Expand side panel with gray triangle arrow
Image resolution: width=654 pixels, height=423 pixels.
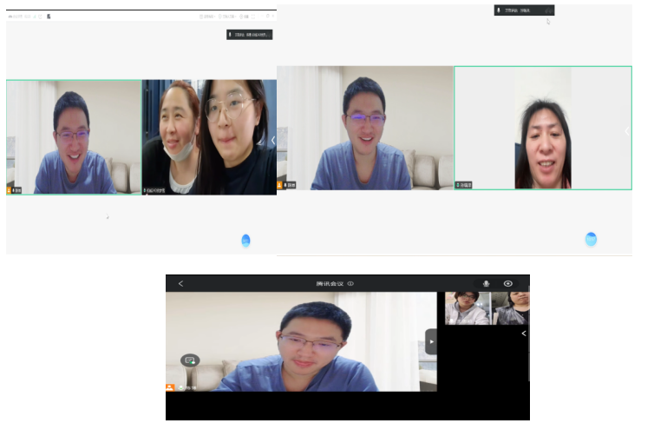click(x=431, y=341)
